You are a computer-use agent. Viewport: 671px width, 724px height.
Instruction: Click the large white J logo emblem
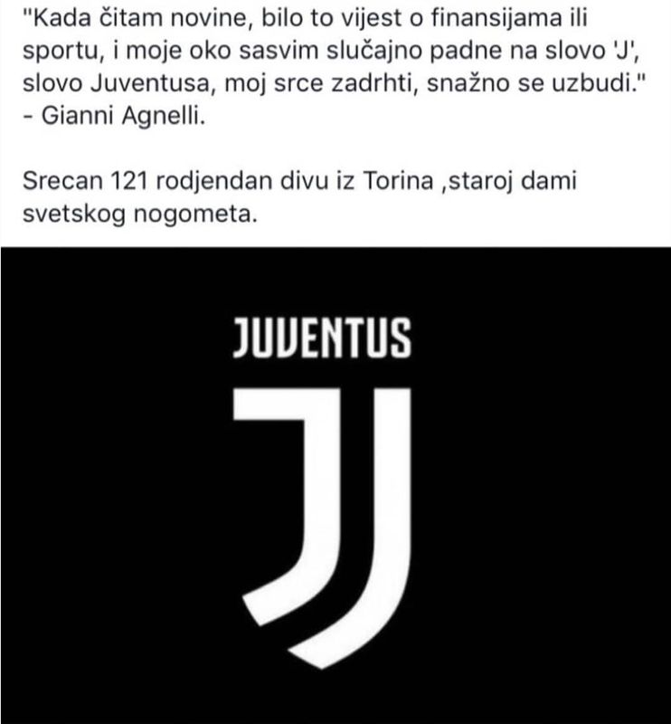tap(322, 528)
